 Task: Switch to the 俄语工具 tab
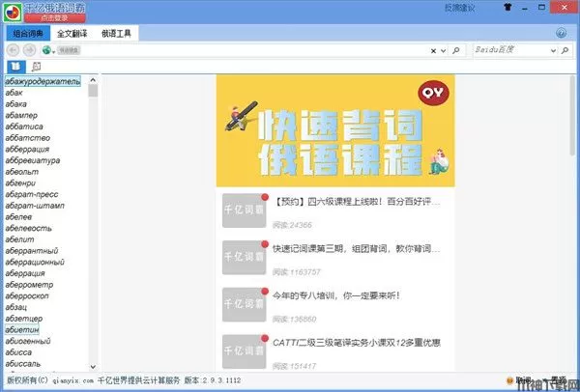116,34
